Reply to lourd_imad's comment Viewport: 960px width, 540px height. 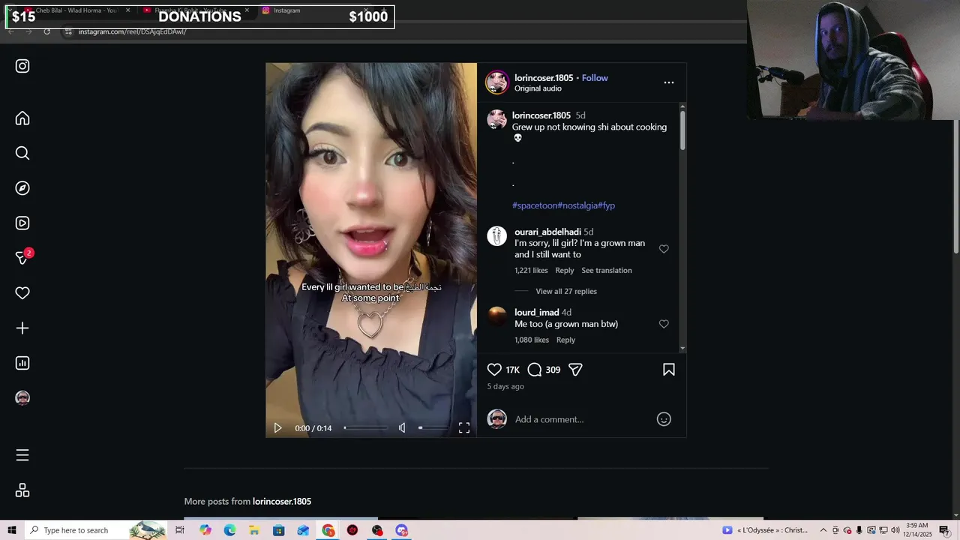pos(565,340)
